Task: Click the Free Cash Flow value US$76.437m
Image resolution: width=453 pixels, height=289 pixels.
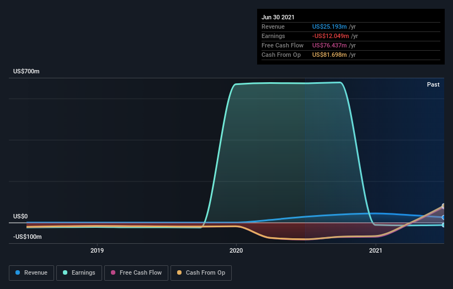Action: coord(329,45)
